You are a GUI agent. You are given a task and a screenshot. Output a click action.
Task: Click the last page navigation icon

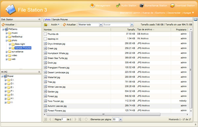point(80,119)
